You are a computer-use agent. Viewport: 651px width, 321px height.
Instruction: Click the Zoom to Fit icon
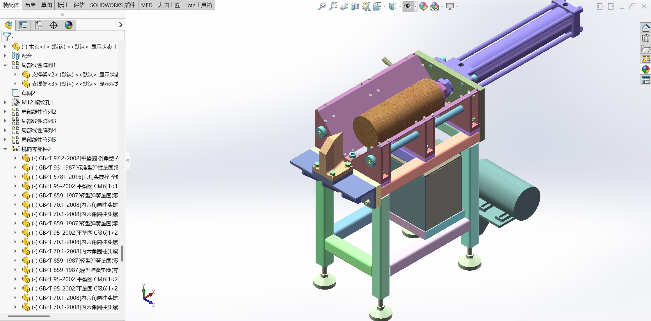(322, 6)
